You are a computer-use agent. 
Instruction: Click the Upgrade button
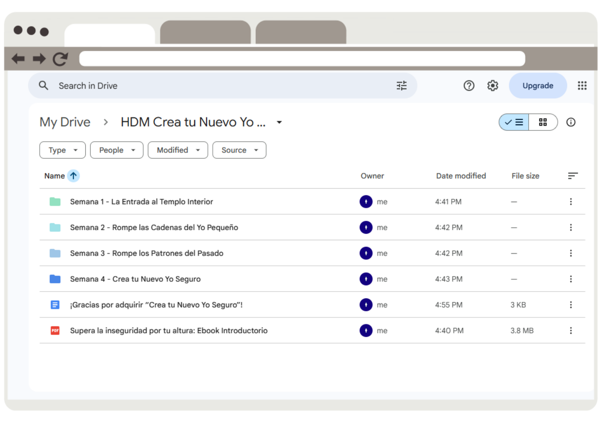538,86
